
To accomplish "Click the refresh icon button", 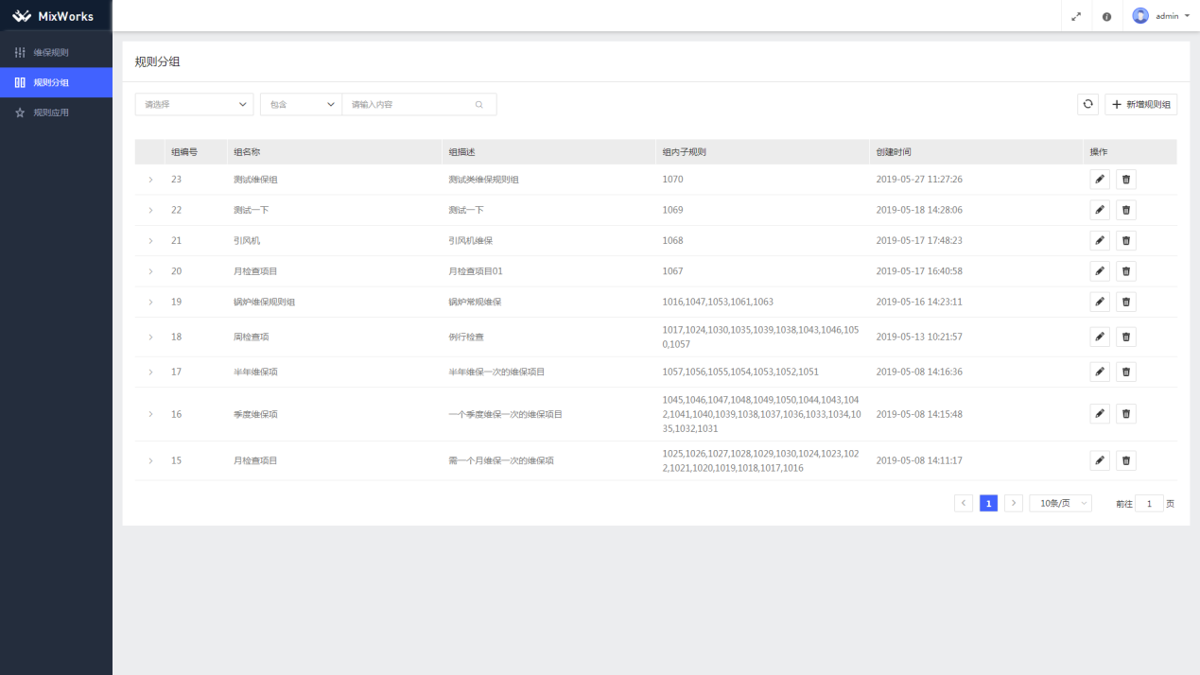I will (x=1087, y=104).
